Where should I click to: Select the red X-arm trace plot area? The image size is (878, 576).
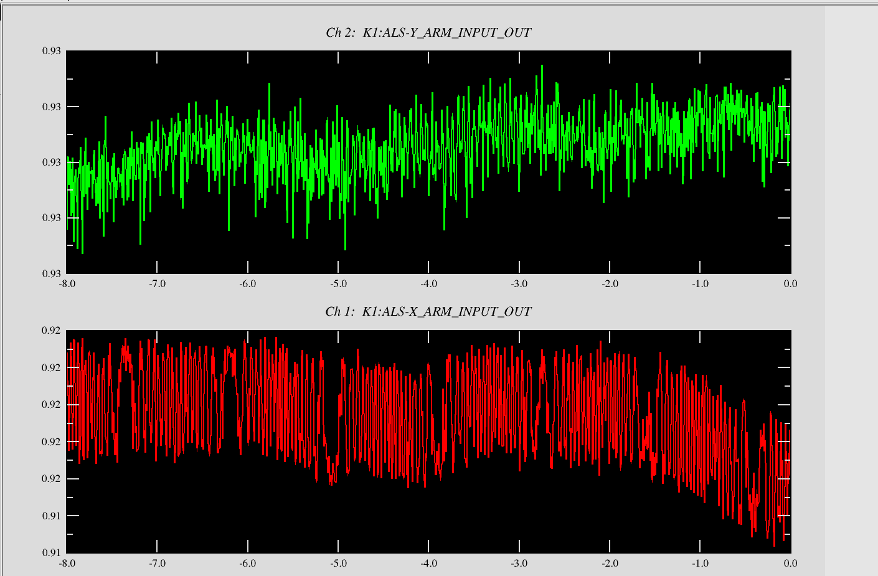(428, 441)
